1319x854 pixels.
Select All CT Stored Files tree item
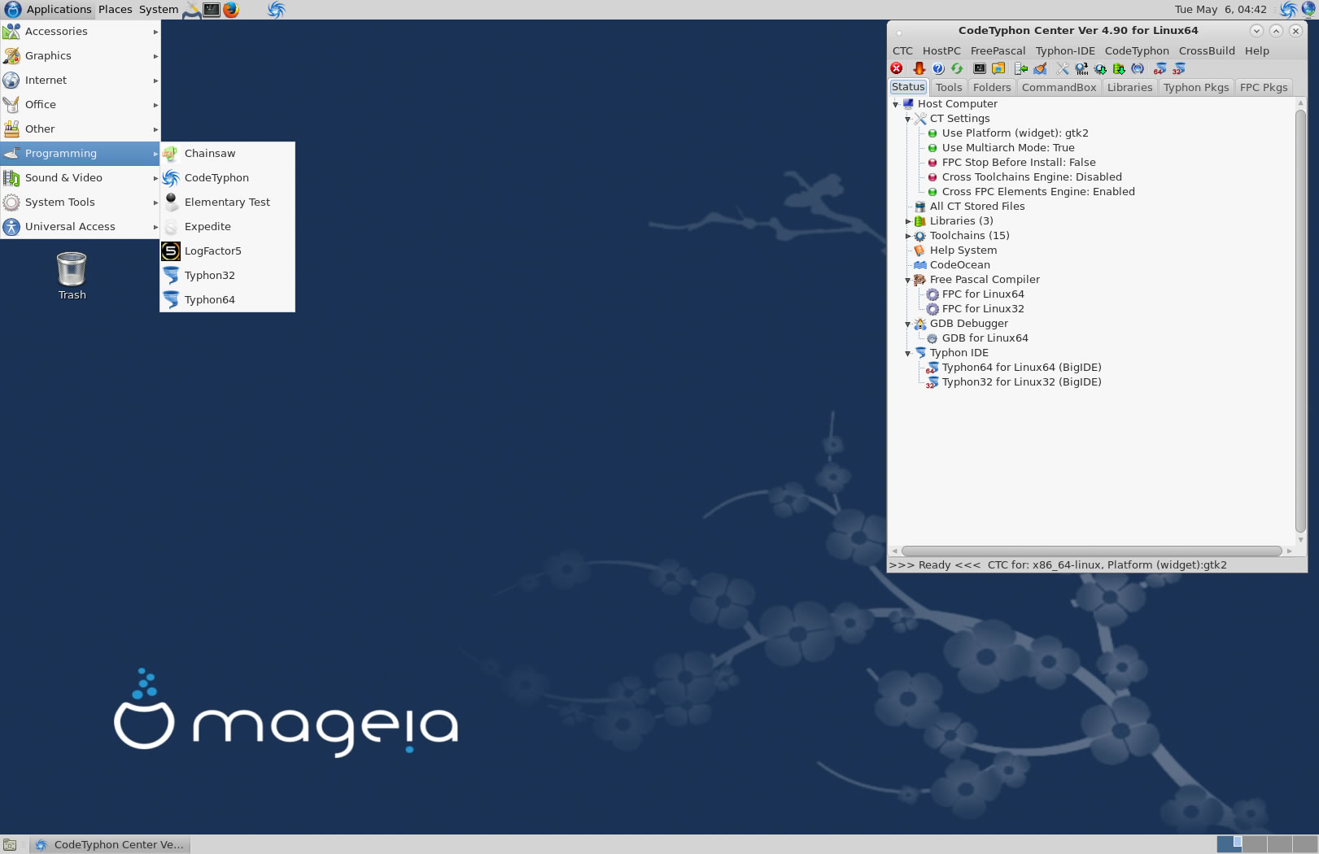[977, 207]
